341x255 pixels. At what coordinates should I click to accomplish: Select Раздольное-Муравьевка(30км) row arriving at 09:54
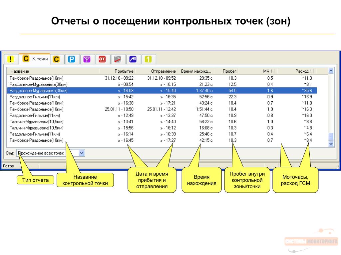point(162,84)
